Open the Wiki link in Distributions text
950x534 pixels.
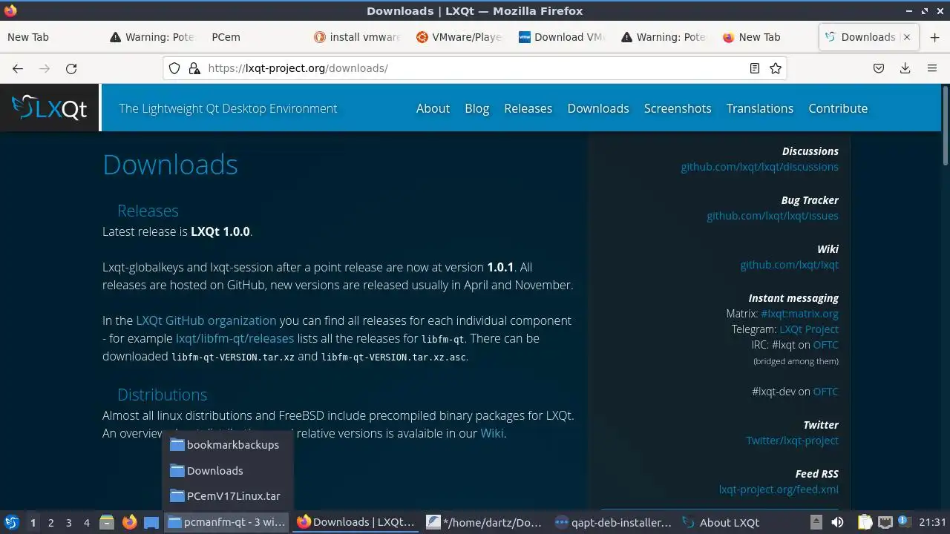point(492,433)
